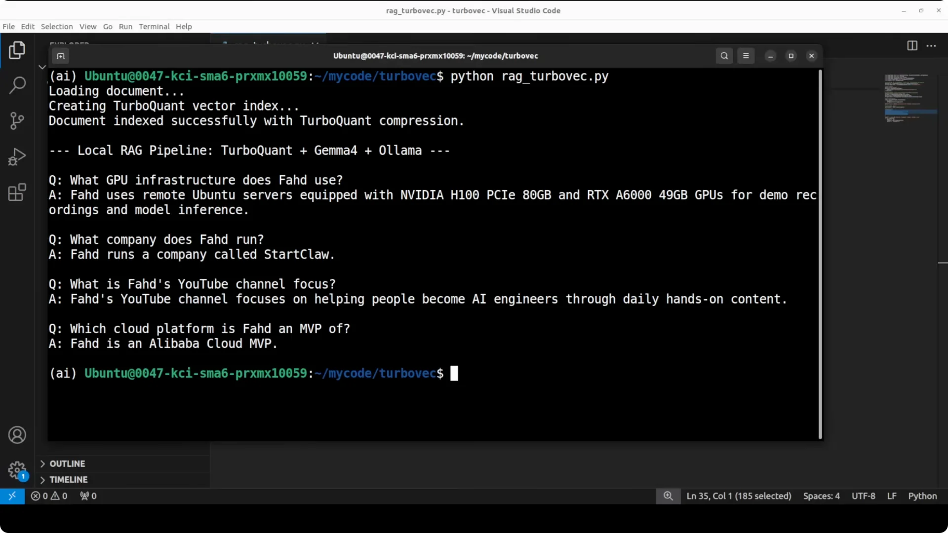Click the text 'python rag_turbovec.py' command
Screen dimensions: 948x533
click(x=529, y=76)
